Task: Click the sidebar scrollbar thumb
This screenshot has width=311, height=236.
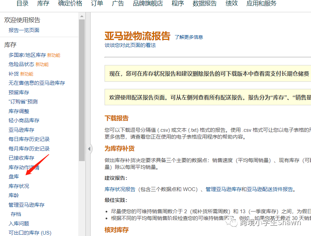Action: click(82, 90)
